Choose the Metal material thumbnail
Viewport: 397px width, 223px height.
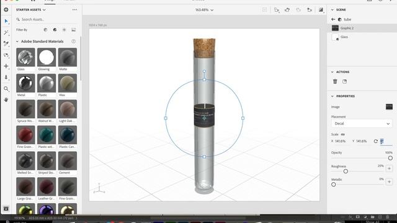[x=25, y=83]
